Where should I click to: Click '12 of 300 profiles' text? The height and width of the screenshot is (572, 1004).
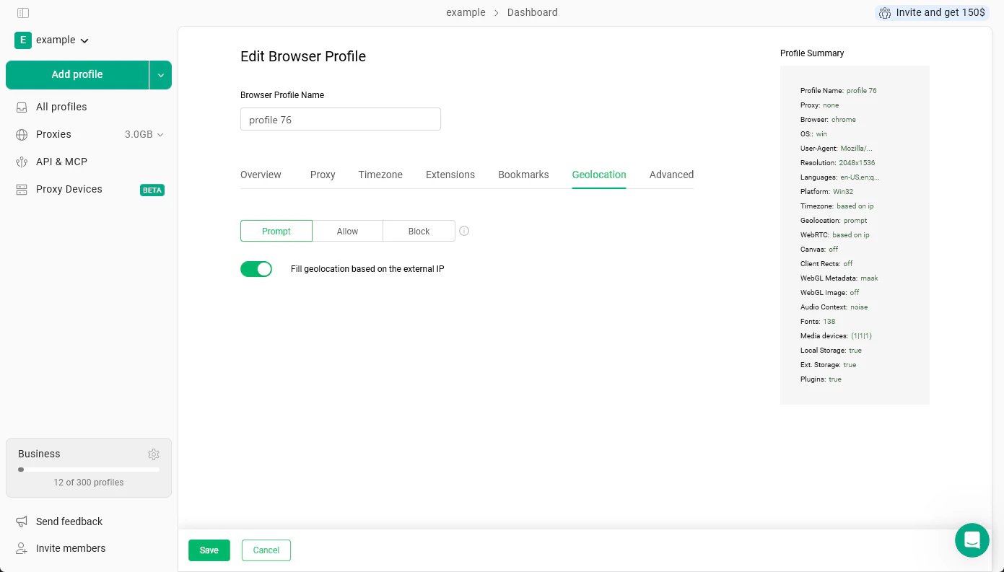tap(89, 483)
